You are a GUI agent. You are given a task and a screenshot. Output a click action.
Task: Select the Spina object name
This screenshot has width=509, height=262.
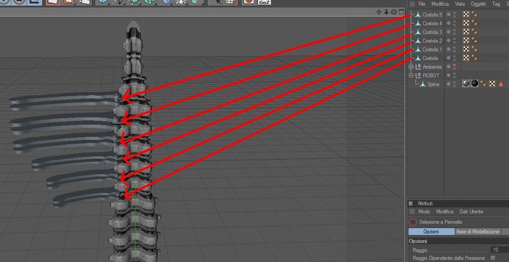(x=433, y=84)
